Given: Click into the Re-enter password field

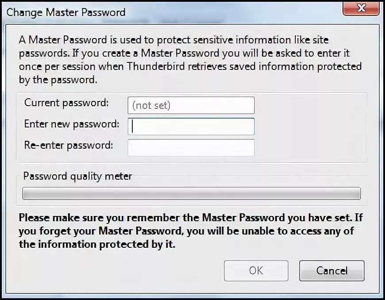Looking at the screenshot, I should point(191,148).
